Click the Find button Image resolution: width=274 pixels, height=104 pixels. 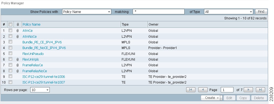261,12
